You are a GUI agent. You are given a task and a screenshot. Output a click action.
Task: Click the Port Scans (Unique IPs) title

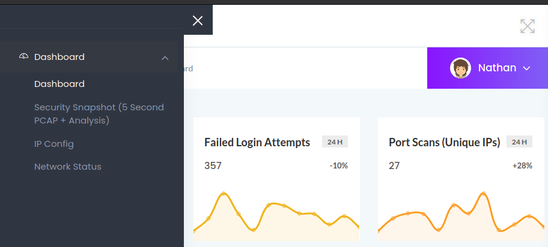click(x=445, y=142)
